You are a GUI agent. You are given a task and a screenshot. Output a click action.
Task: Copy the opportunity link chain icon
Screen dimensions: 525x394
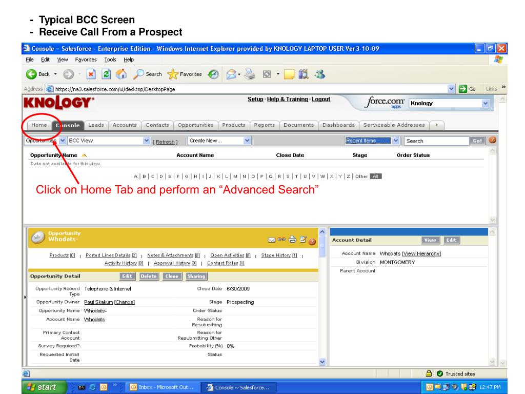pos(281,239)
